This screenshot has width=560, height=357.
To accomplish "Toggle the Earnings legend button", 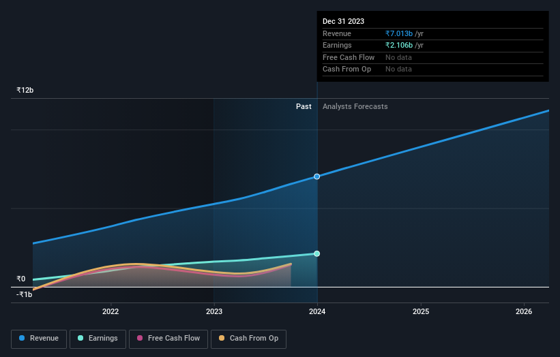I will tap(98, 339).
